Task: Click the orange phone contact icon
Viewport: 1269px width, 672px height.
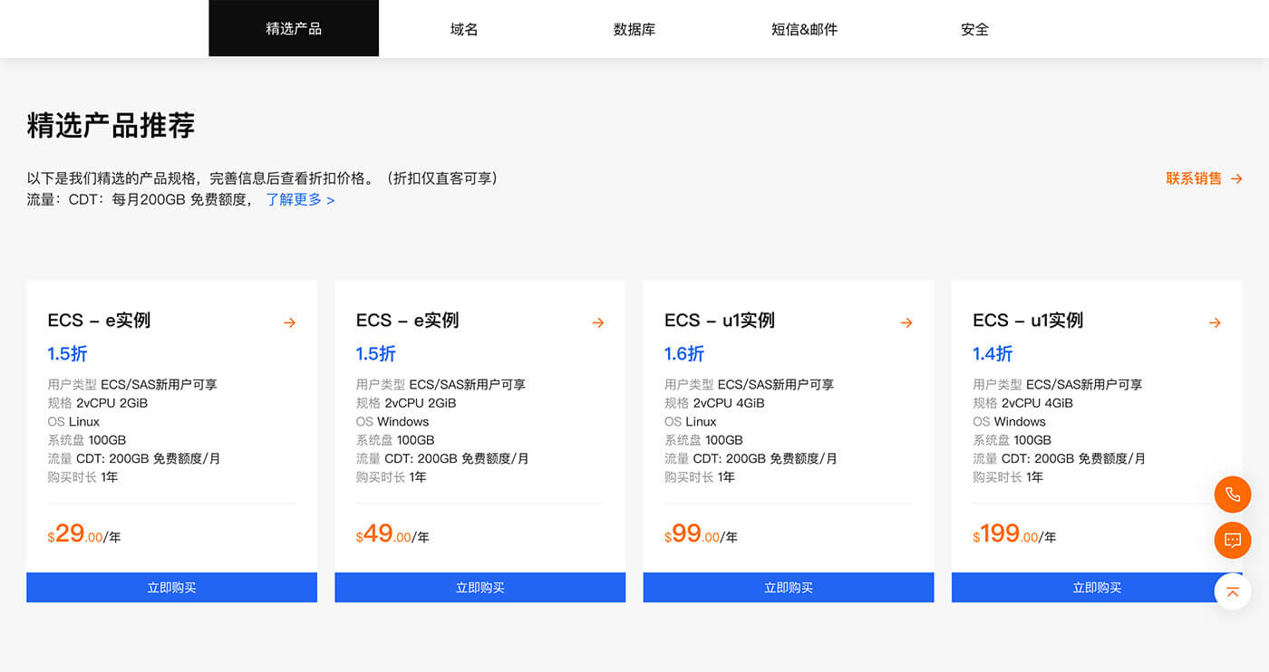Action: click(x=1233, y=494)
